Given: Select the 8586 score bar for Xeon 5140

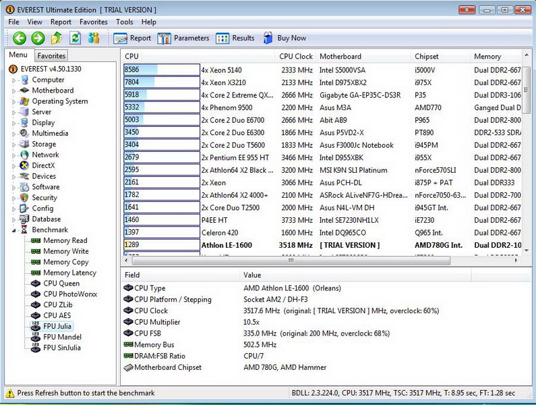Looking at the screenshot, I should click(161, 70).
